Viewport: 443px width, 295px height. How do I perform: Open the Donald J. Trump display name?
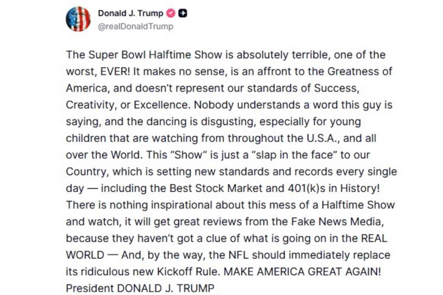pos(131,13)
